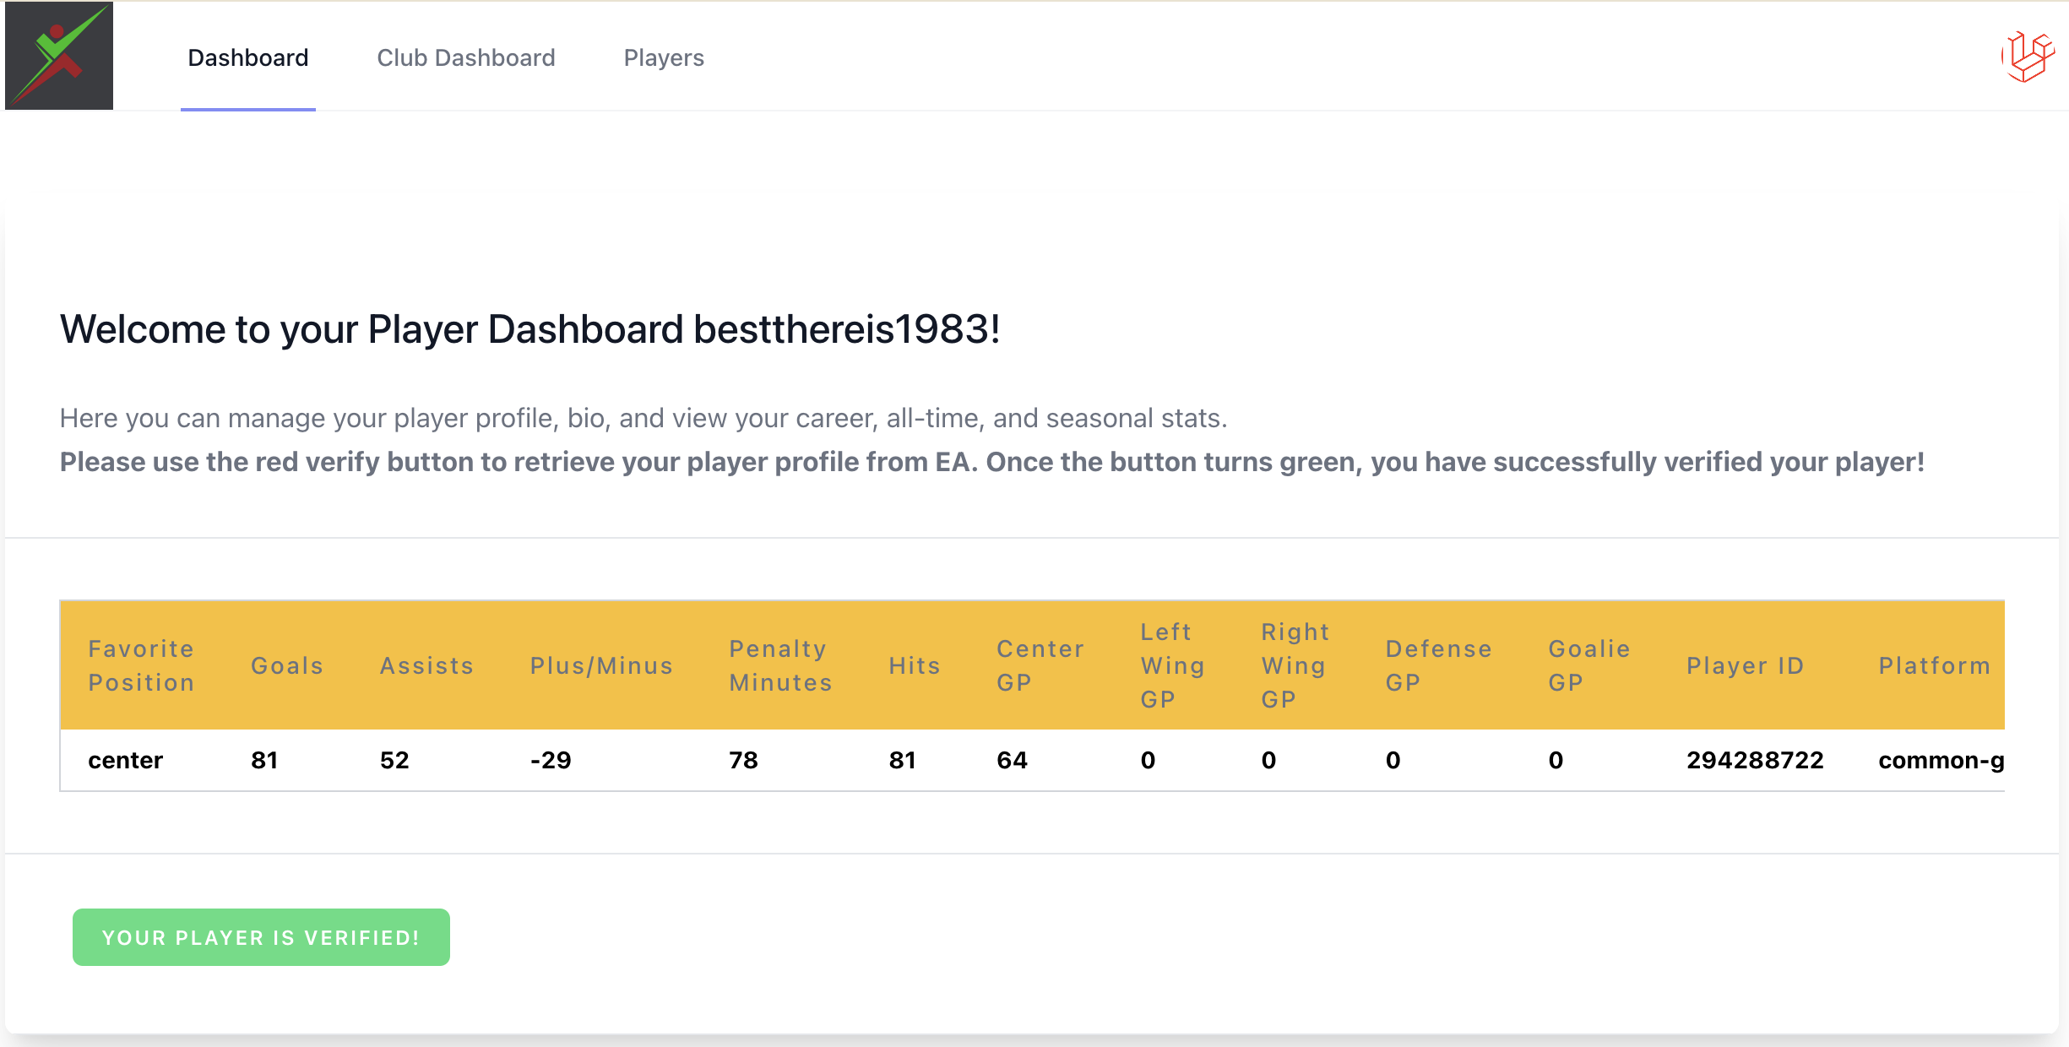
Task: Select the Defense GP column header
Action: [1438, 665]
